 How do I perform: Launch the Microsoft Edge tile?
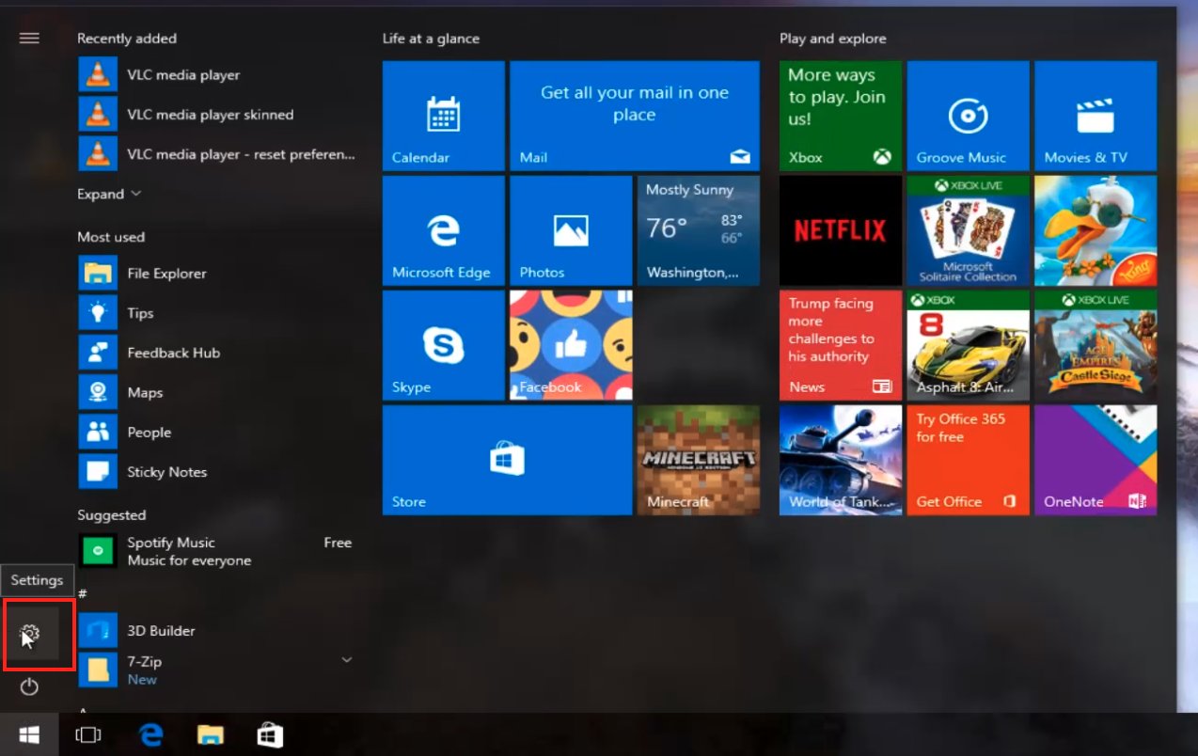(444, 230)
